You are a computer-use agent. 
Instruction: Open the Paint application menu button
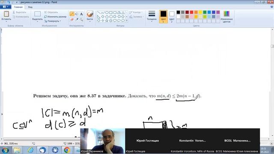point(6,7)
